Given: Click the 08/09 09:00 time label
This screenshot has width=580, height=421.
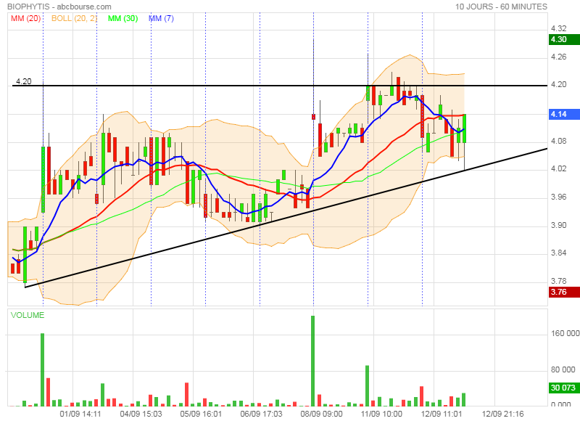Looking at the screenshot, I should coord(321,414).
